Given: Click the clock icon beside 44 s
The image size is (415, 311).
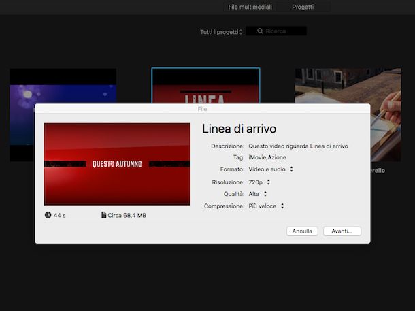Looking at the screenshot, I should point(48,215).
